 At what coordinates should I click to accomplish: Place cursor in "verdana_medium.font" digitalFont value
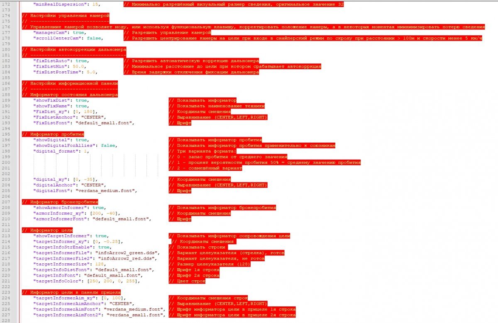click(105, 191)
